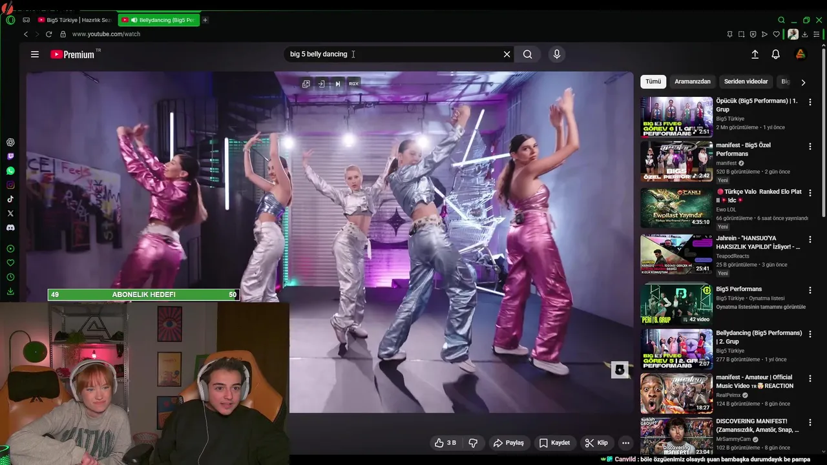The height and width of the screenshot is (465, 827).
Task: Open options for Jahrein video
Action: 810,239
